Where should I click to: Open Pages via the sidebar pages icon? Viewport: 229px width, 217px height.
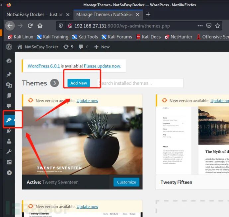[9, 96]
